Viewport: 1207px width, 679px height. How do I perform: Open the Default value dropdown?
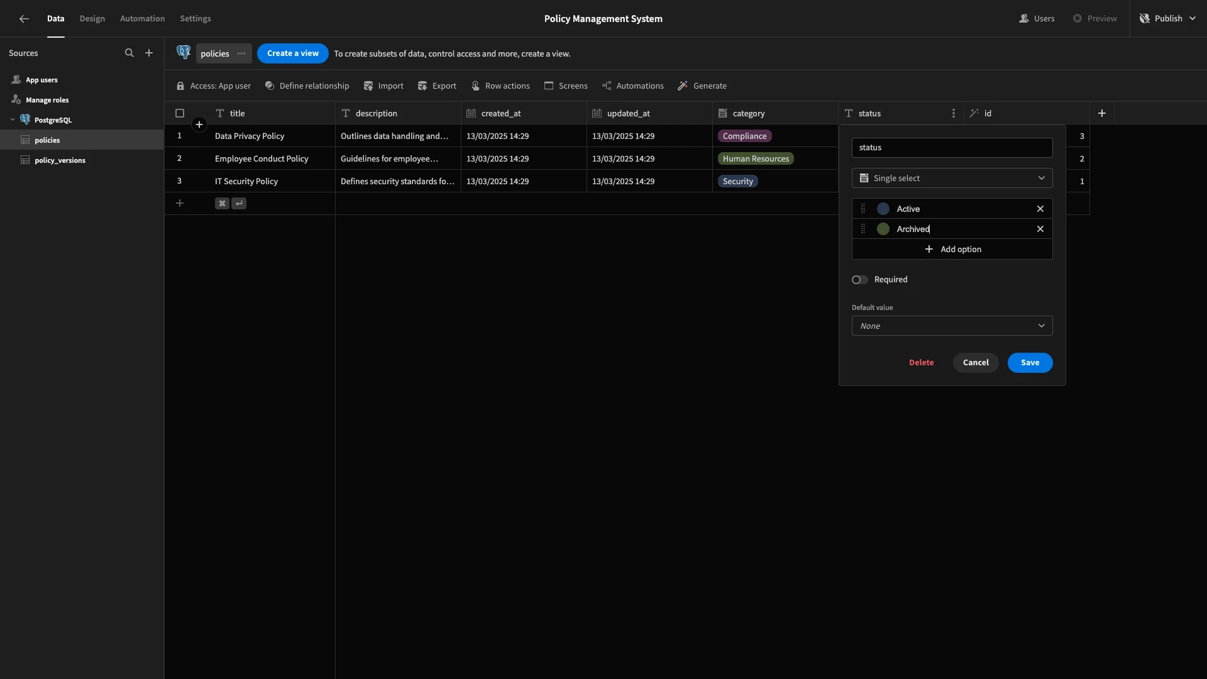pos(952,326)
